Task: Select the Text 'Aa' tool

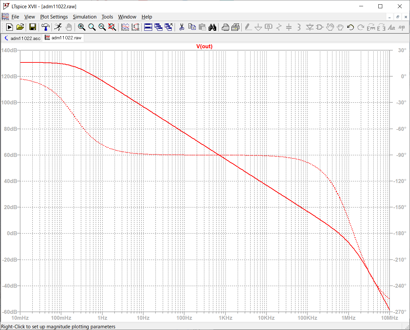Action: pyautogui.click(x=392, y=27)
